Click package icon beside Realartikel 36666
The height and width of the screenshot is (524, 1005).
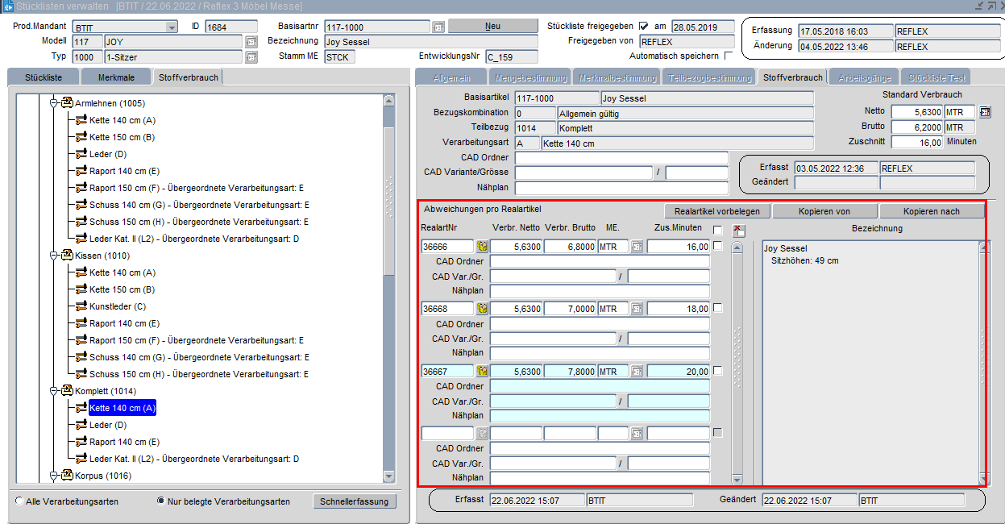pos(483,247)
